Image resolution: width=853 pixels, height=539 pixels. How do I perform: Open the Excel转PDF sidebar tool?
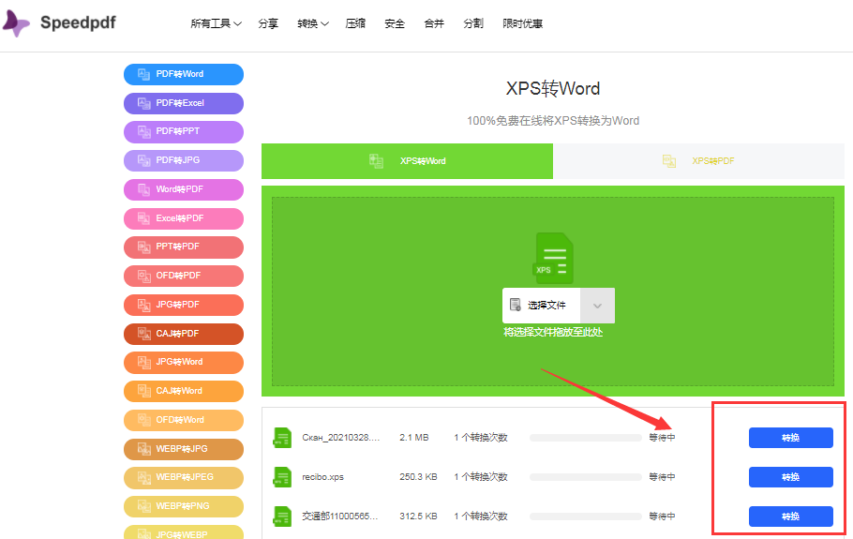(x=184, y=218)
